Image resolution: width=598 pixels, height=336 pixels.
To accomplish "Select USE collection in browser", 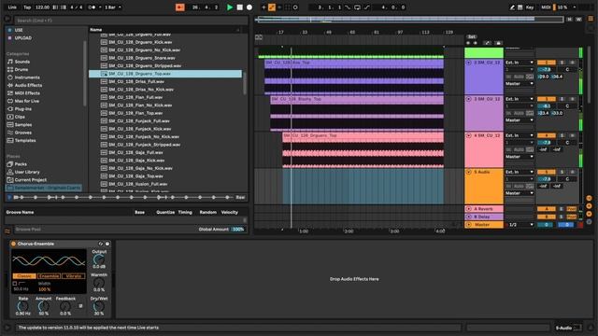I will tap(19, 30).
